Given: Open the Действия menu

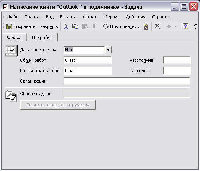Looking at the screenshot, I should (136, 17).
